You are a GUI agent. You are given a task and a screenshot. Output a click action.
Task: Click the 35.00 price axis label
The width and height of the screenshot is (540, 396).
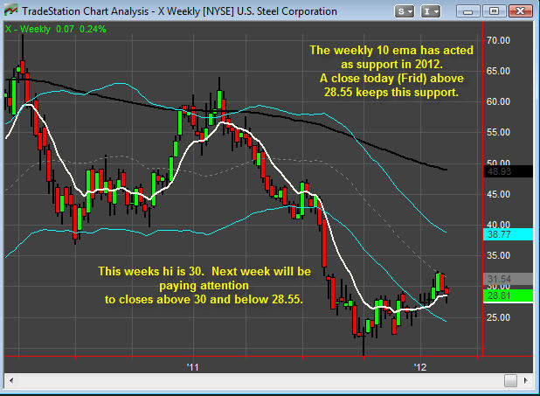point(498,256)
